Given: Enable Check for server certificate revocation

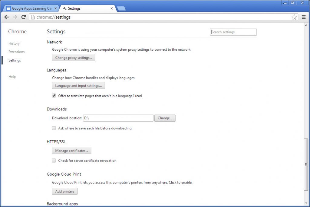Looking at the screenshot, I should click(x=54, y=161).
